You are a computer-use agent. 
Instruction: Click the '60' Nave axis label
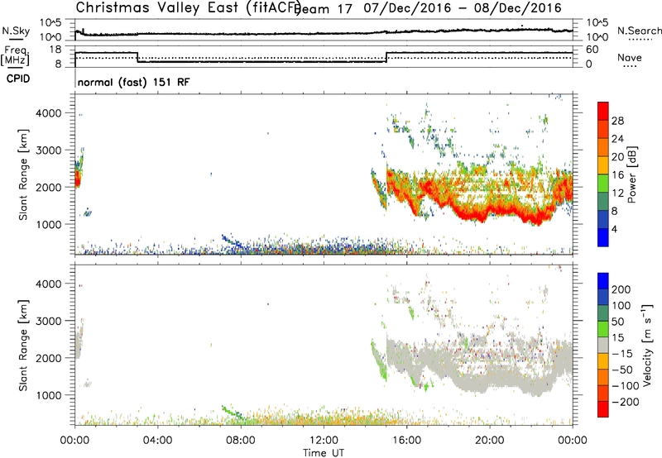pyautogui.click(x=592, y=50)
